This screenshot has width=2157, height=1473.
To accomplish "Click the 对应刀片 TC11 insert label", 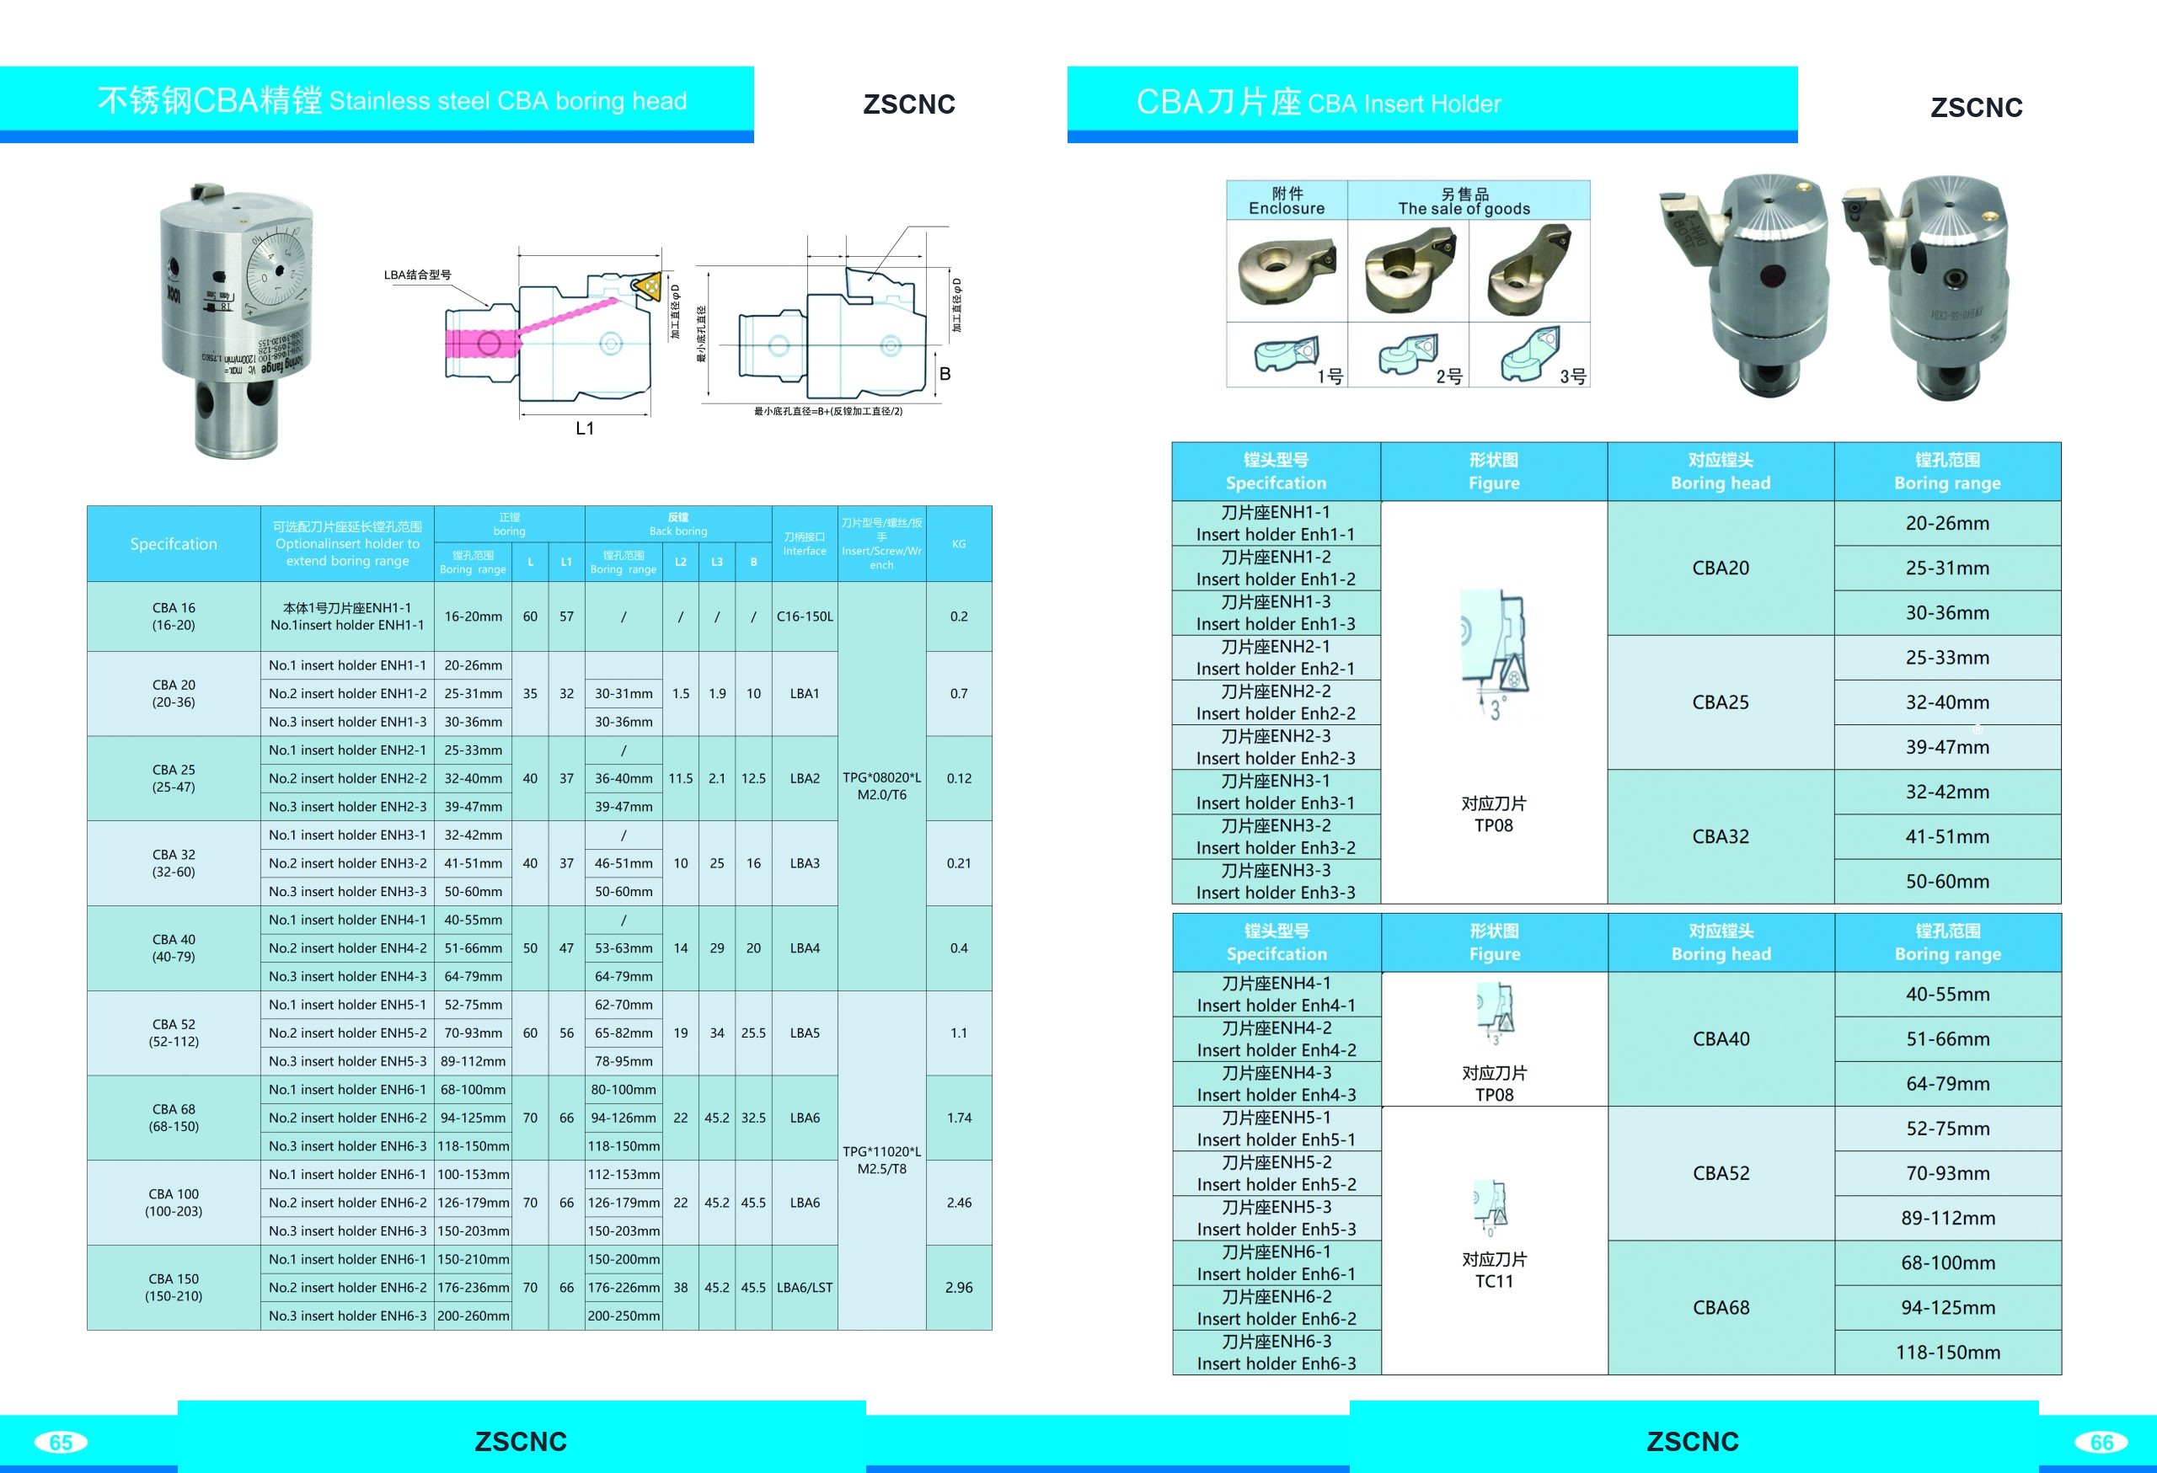I will (1494, 1270).
